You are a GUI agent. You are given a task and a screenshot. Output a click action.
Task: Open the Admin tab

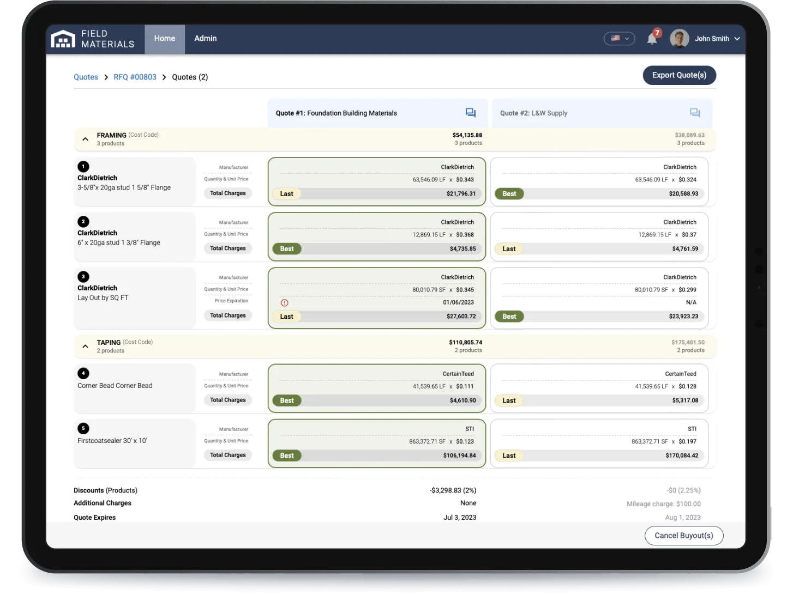(x=206, y=39)
